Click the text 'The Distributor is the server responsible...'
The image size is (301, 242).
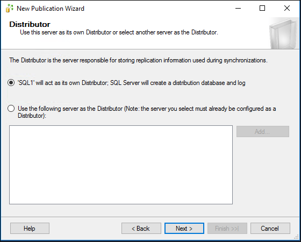pyautogui.click(x=138, y=60)
